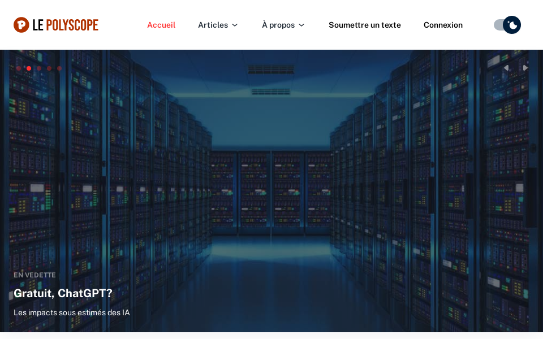Image resolution: width=543 pixels, height=339 pixels.
Task: Expand the chevron beside À propos
Action: [301, 25]
